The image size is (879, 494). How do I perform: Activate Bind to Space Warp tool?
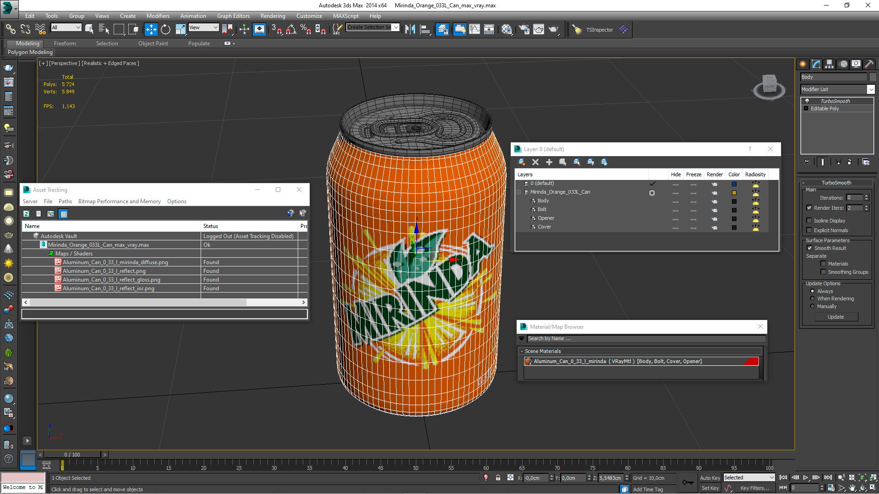point(40,29)
